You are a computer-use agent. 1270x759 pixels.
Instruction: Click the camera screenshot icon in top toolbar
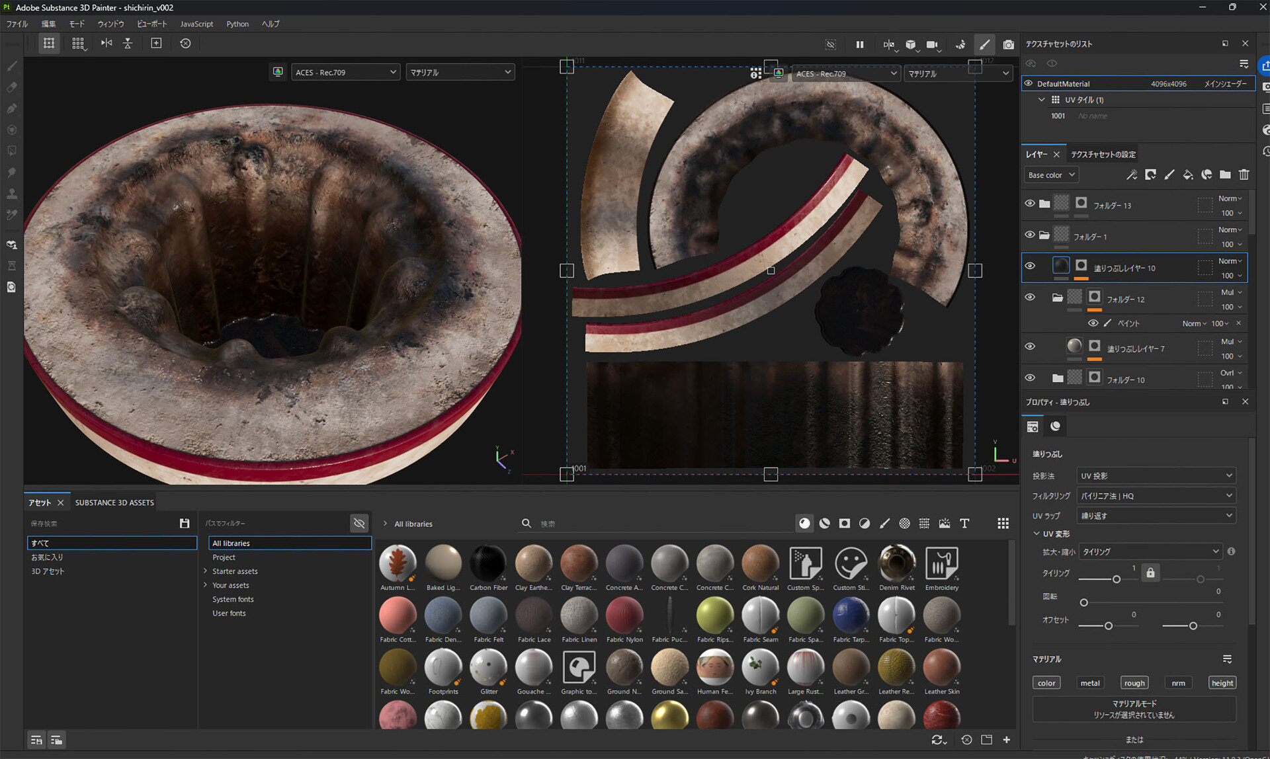(x=1008, y=44)
